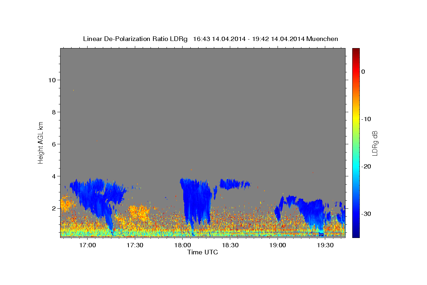Click the 19:00 time tick label
Viewport: 427px width, 285px height.
(x=278, y=245)
